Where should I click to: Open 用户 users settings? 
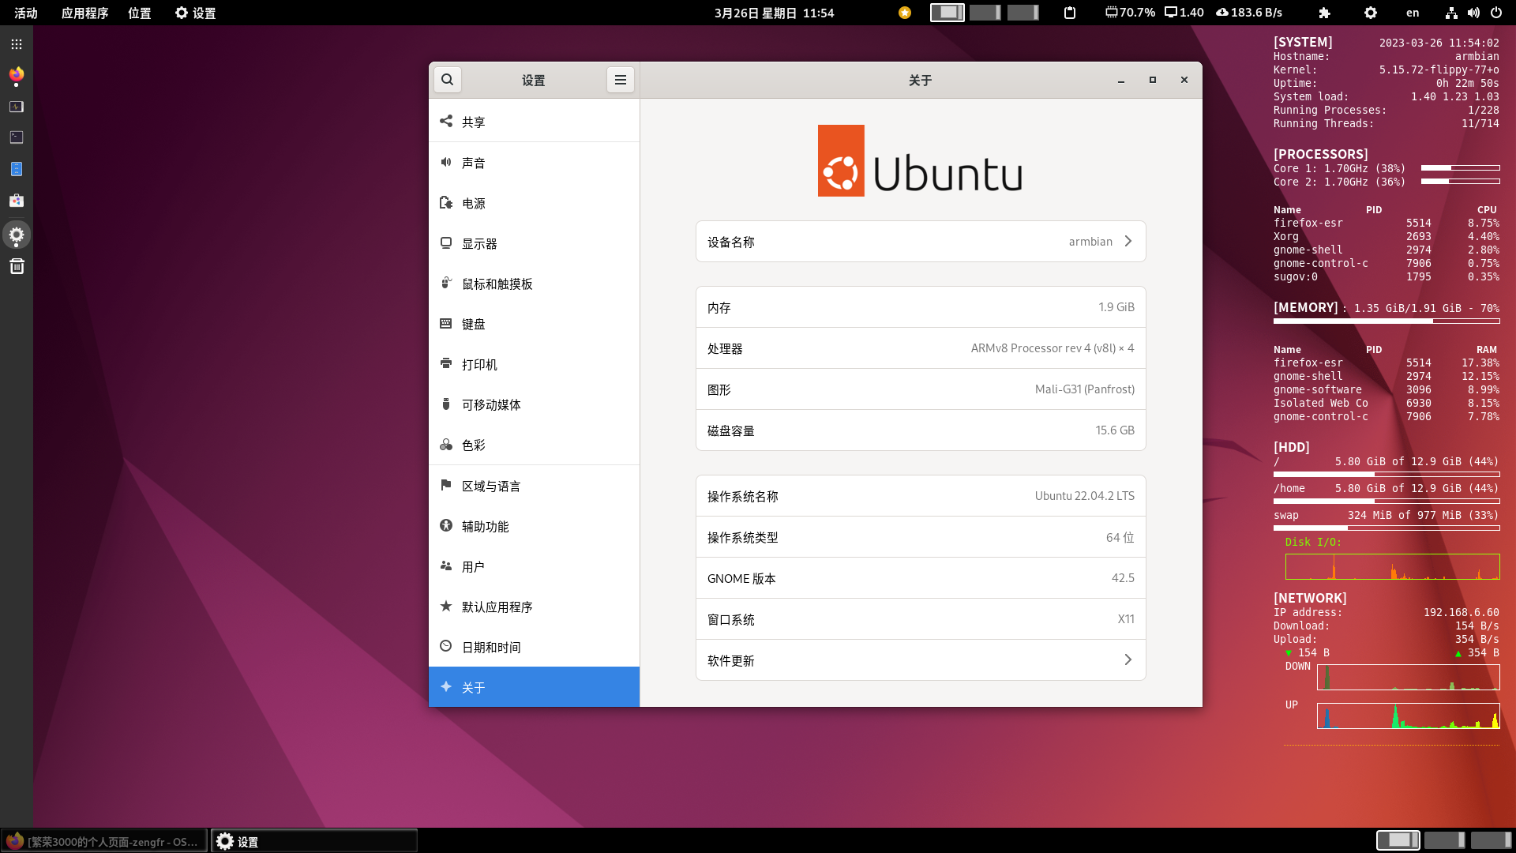534,566
